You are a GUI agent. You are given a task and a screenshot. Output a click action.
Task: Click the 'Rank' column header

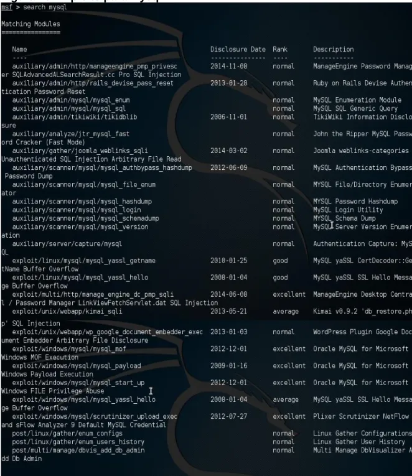point(280,49)
